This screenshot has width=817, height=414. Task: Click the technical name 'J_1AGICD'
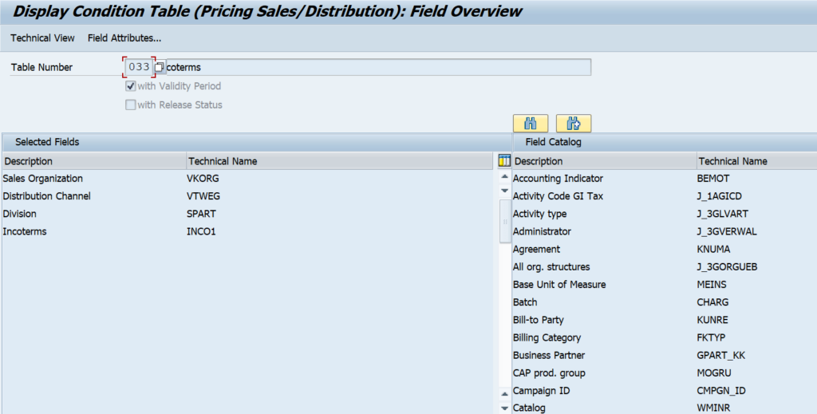[719, 195]
